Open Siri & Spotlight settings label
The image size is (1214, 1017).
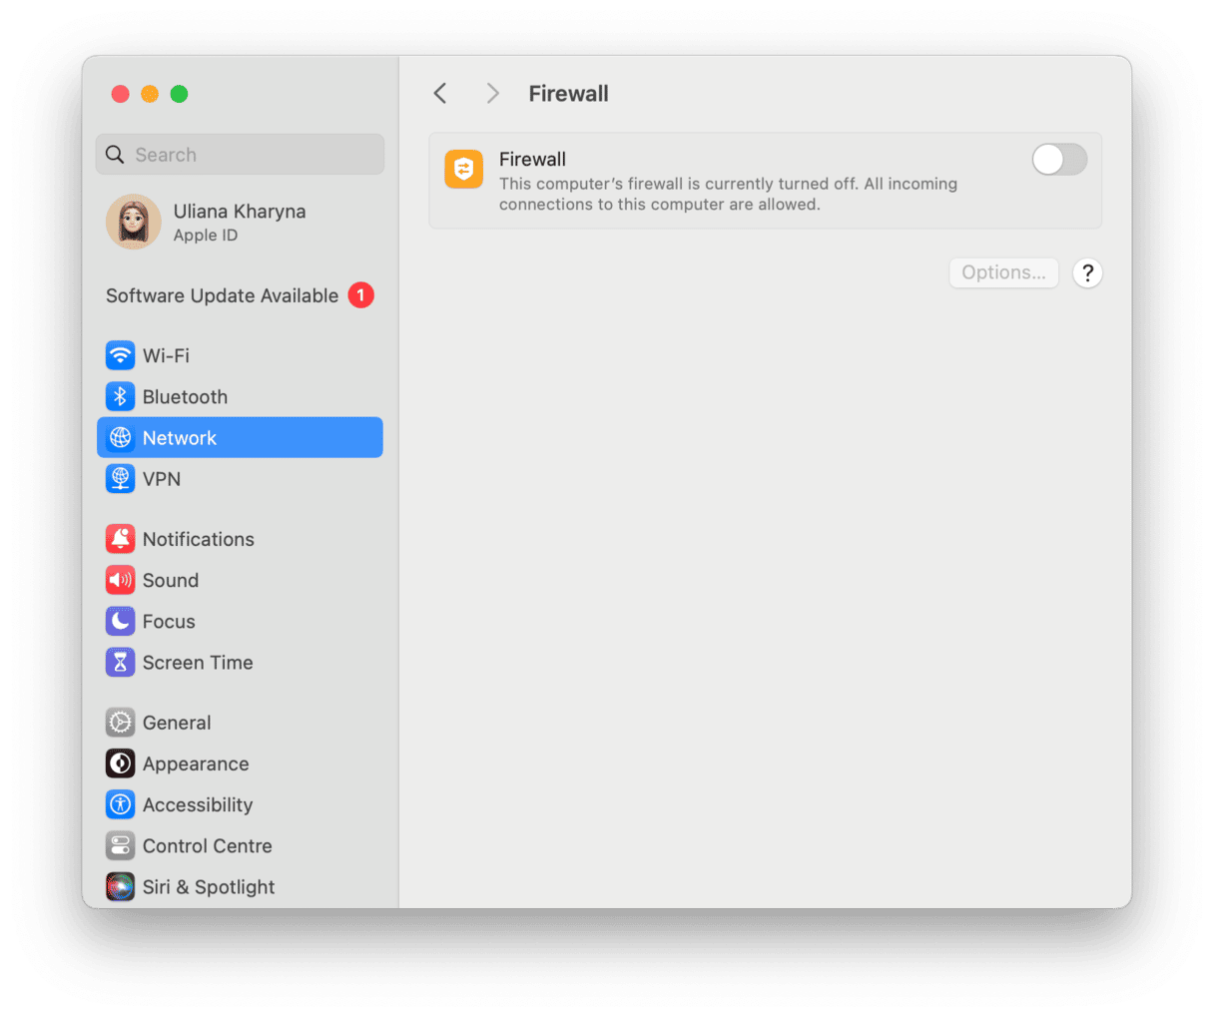pos(209,886)
